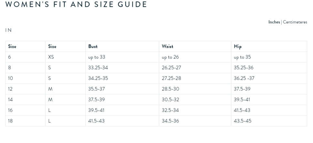Click the second Size column header
This screenshot has width=313, height=143.
tap(52, 46)
